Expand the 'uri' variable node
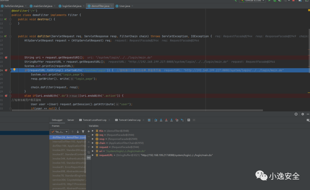The height and width of the screenshot is (190, 310). click(x=93, y=151)
